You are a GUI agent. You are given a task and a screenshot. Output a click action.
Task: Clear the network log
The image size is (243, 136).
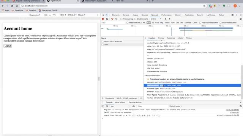[107, 19]
